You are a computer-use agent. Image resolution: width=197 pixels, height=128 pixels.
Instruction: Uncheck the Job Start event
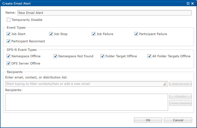click(x=9, y=34)
